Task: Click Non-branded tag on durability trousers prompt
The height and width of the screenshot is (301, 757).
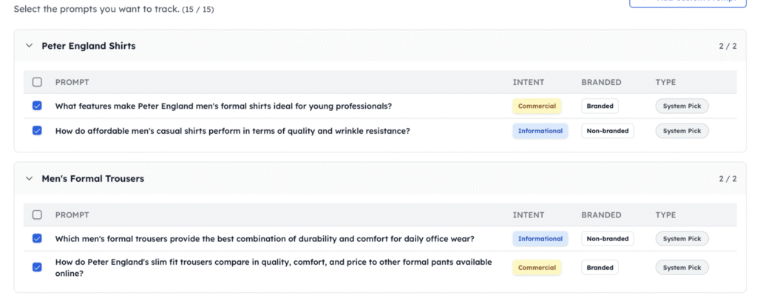Action: [x=608, y=239]
